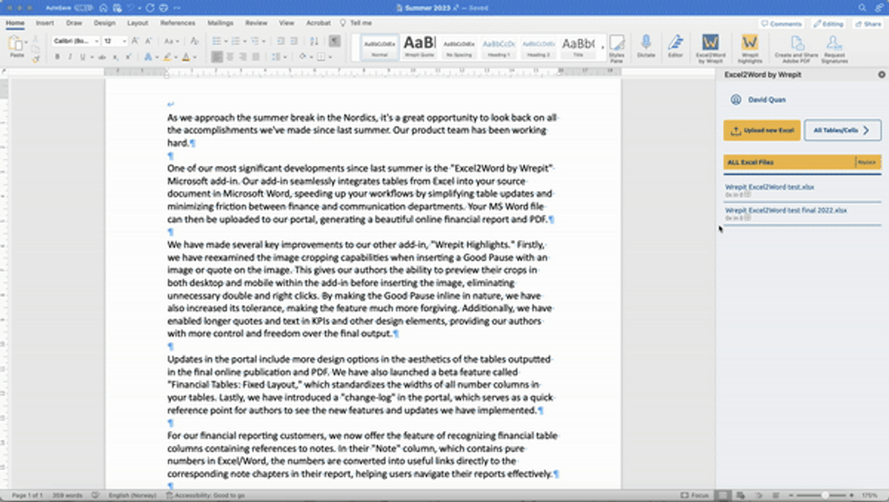
Task: Open the Excel2Word by Wrepit add-in
Action: (710, 47)
